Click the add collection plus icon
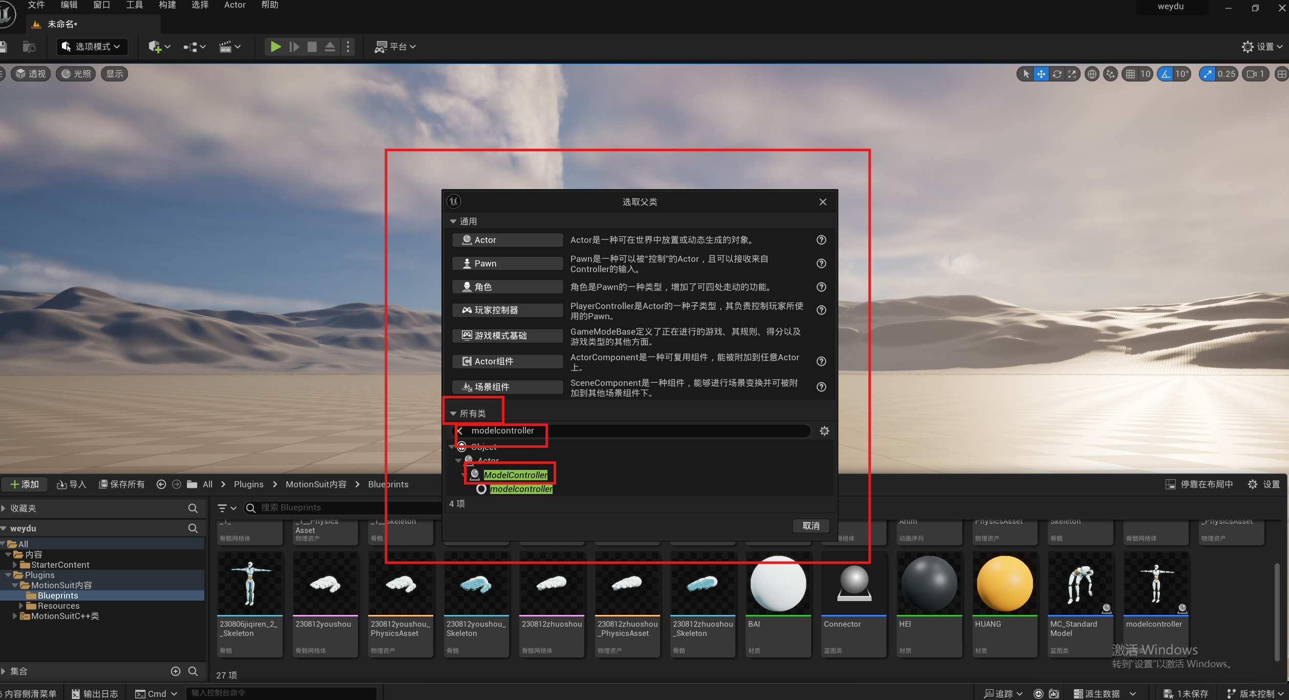Image resolution: width=1289 pixels, height=700 pixels. click(176, 671)
